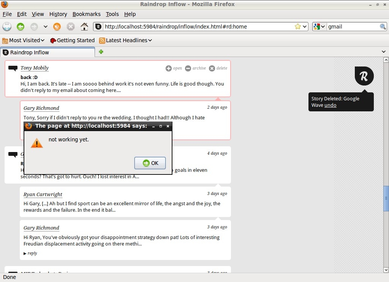Click the scrollbar up arrow
389x282 pixels.
pos(386,60)
